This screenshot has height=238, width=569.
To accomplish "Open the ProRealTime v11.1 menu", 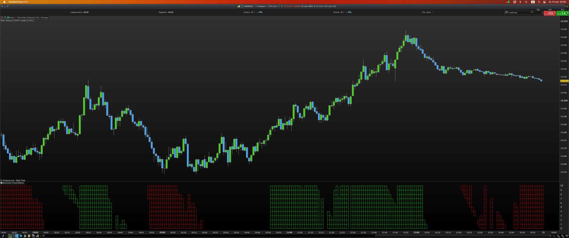I will (x=18, y=2).
